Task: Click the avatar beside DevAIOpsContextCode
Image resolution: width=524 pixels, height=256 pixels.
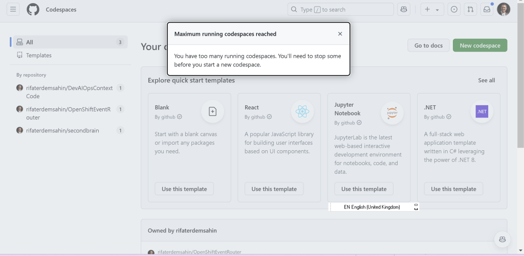Action: tap(20, 88)
